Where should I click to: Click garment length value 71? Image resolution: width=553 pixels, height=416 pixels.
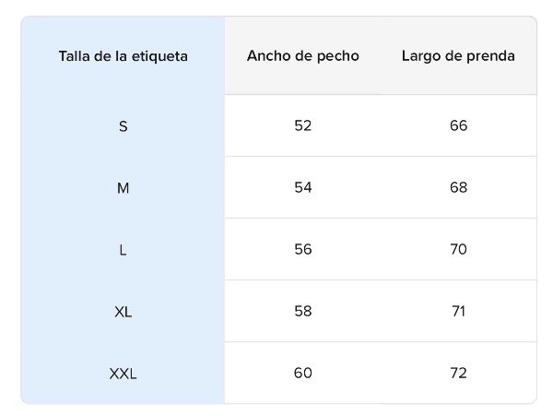pyautogui.click(x=458, y=311)
